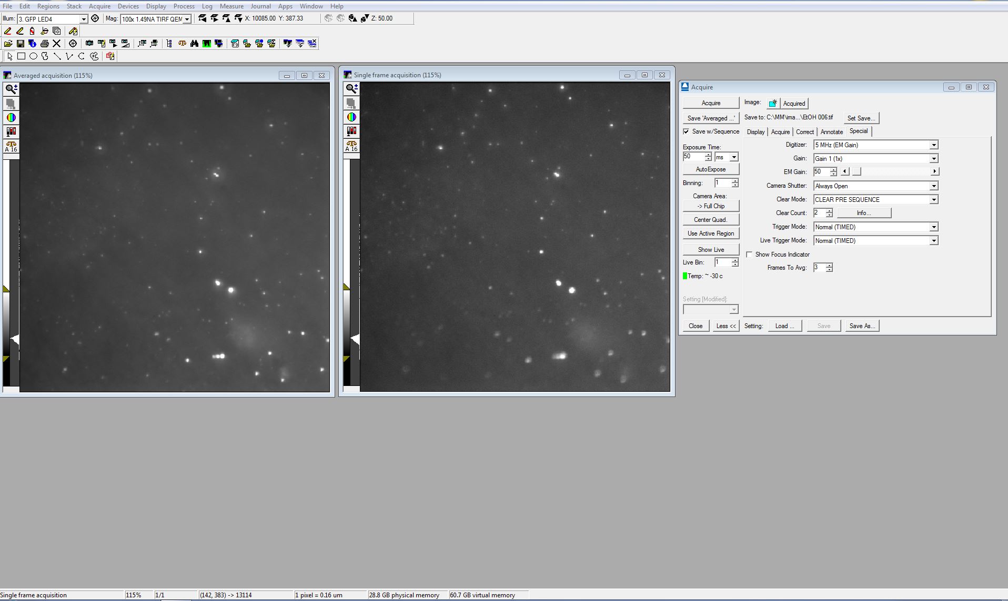
Task: Select the single line region tool
Action: click(57, 56)
